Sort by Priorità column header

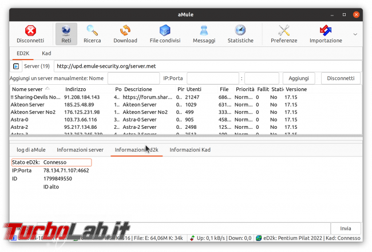(245, 89)
